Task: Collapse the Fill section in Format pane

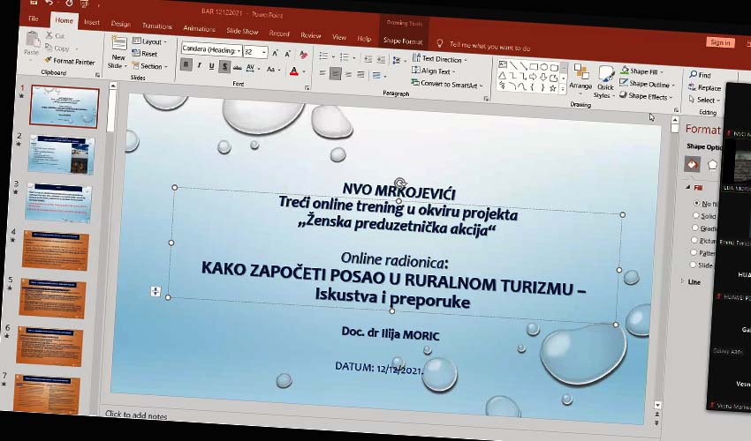Action: pyautogui.click(x=688, y=188)
